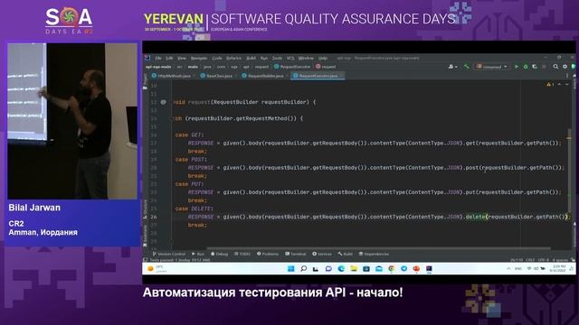Open IDE settings gear icon

point(565,67)
